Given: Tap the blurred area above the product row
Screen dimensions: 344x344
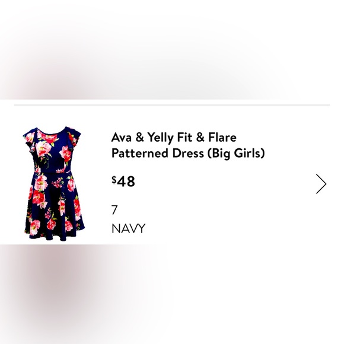Looking at the screenshot, I should pos(172,50).
